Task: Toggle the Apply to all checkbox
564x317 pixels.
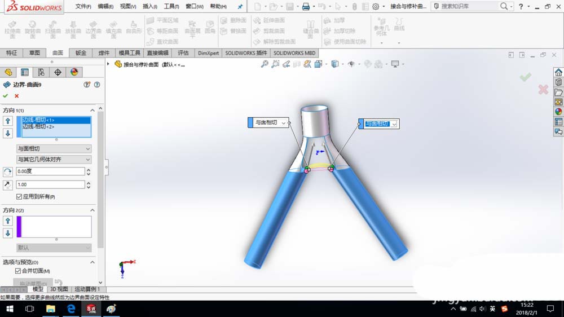Action: [x=19, y=197]
